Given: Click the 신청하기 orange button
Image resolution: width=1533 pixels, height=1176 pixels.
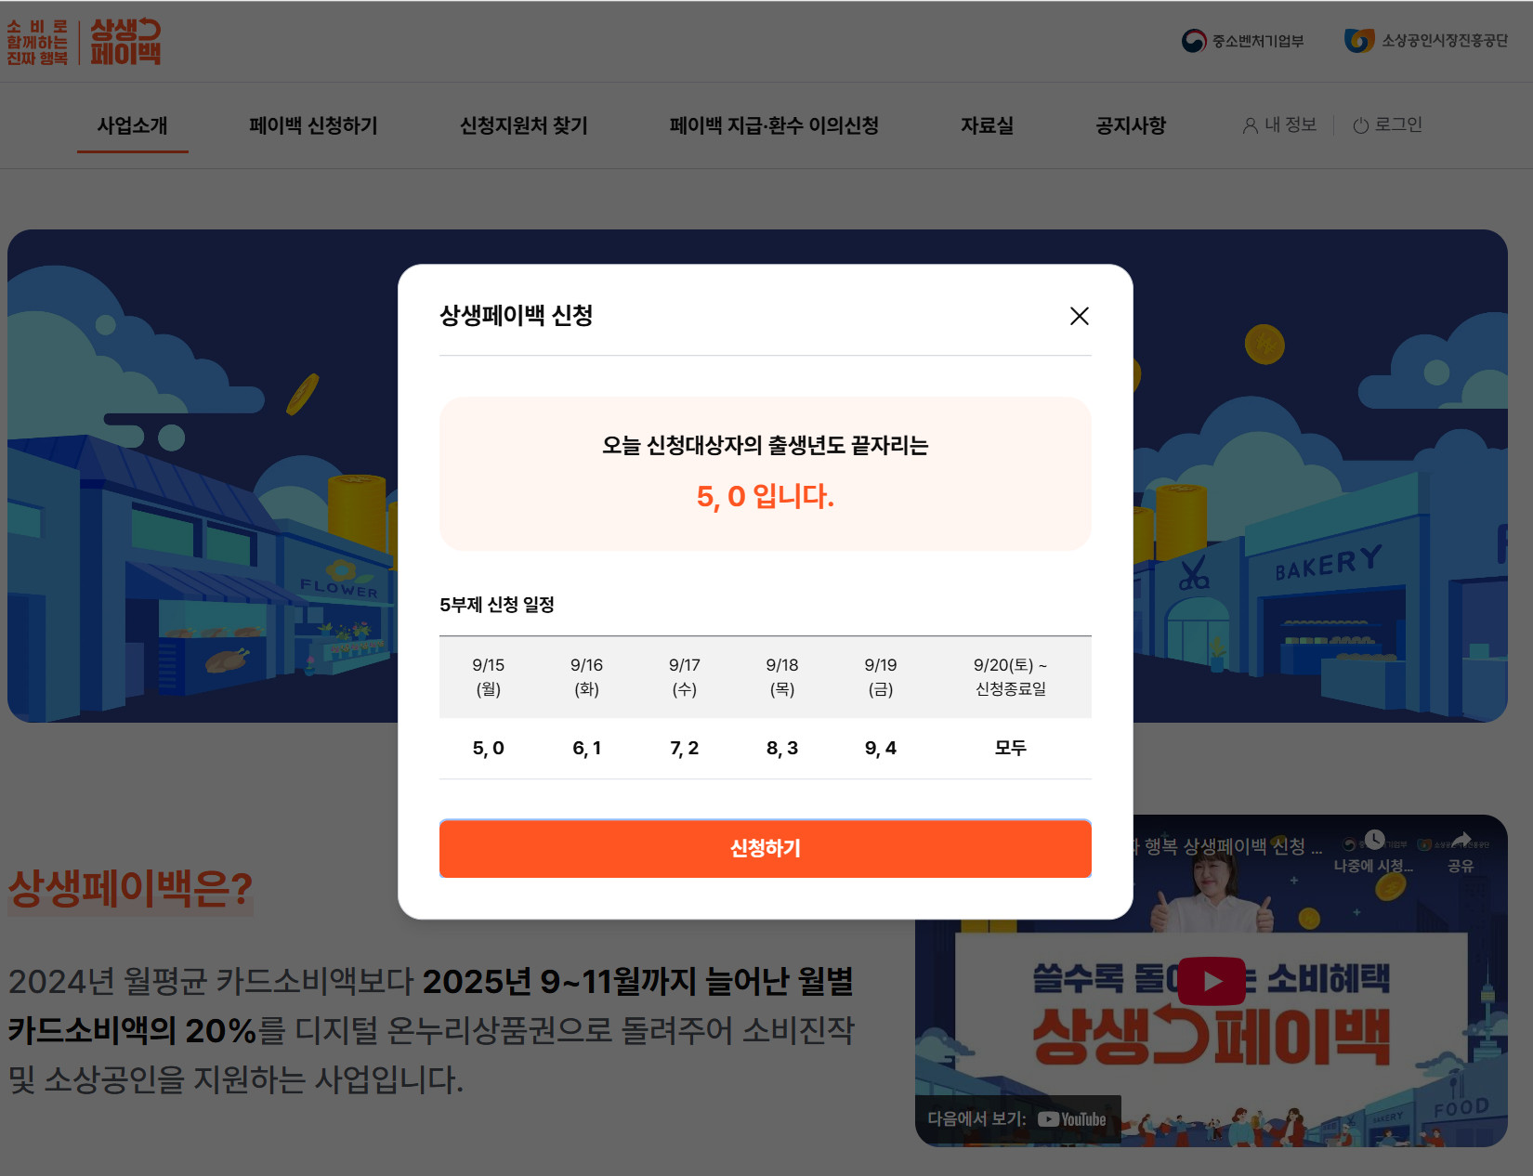Looking at the screenshot, I should coord(765,848).
